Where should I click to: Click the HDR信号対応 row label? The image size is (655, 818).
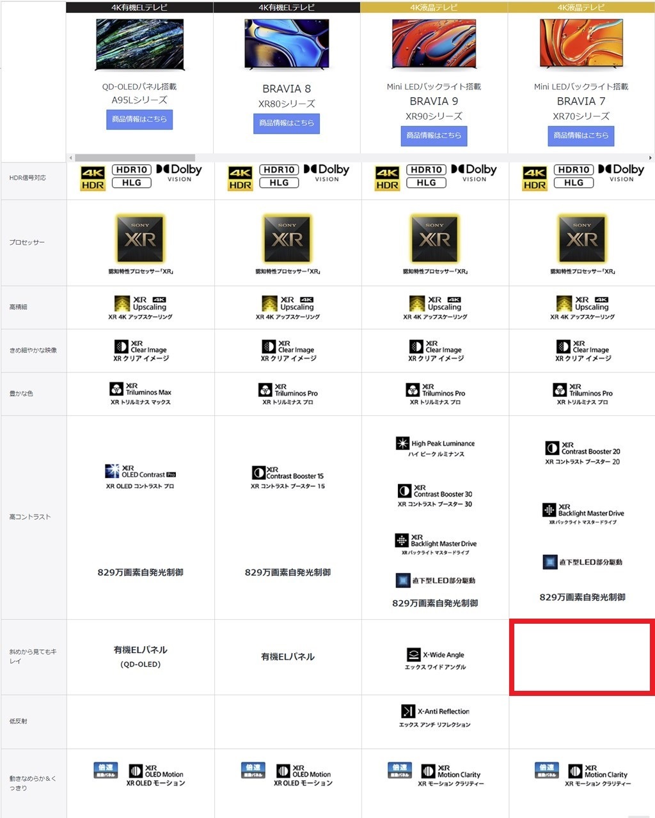point(28,178)
